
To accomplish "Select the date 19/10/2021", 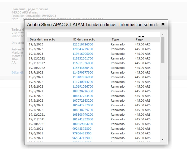I will (x=37, y=124).
